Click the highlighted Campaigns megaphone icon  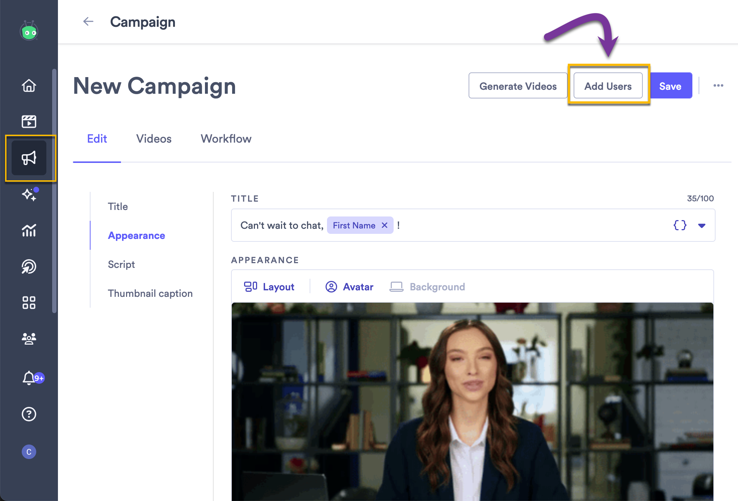click(x=29, y=157)
